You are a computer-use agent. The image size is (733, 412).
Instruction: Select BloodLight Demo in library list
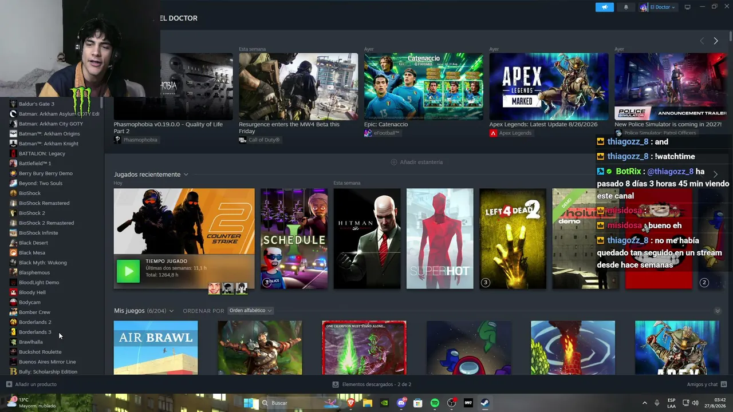[x=39, y=282]
